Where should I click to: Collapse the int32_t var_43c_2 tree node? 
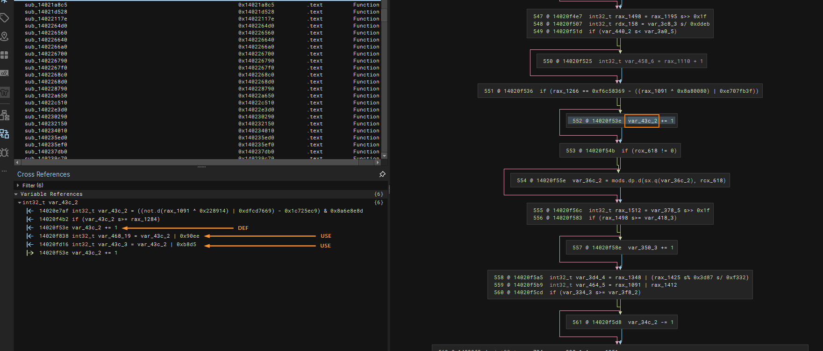[20, 203]
